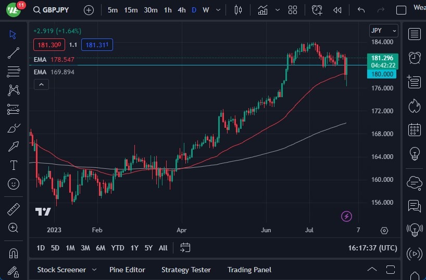
Task: Select the ruler measure tool
Action: (14, 209)
